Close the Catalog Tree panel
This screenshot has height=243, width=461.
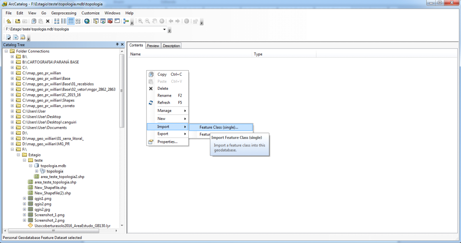122,45
